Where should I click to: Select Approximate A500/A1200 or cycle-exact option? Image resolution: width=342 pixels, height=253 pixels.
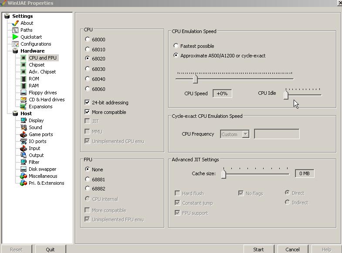coord(176,55)
